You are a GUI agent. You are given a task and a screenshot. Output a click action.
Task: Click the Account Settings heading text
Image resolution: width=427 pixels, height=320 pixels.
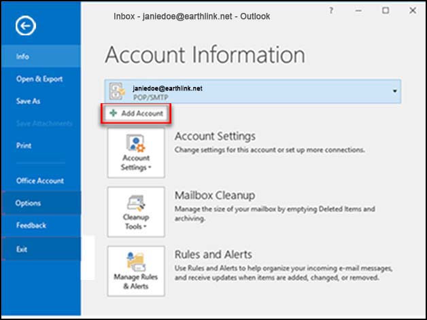[215, 137]
